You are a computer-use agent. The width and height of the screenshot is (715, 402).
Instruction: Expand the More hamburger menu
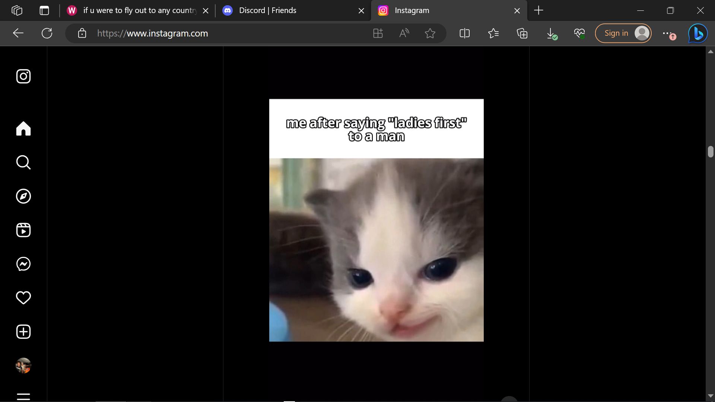pyautogui.click(x=23, y=397)
